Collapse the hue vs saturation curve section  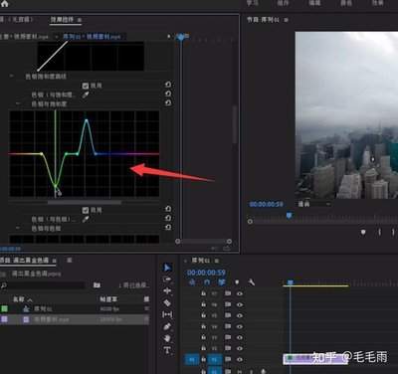point(18,103)
